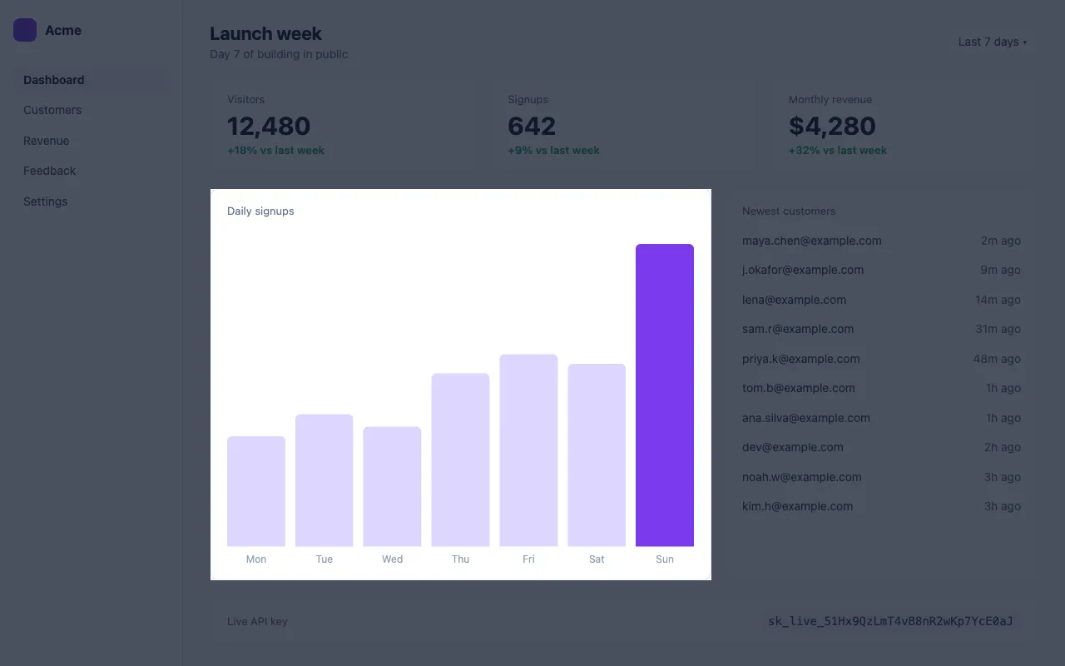Select the Day 7 of building in public subtitle
The width and height of the screenshot is (1065, 666).
click(279, 54)
